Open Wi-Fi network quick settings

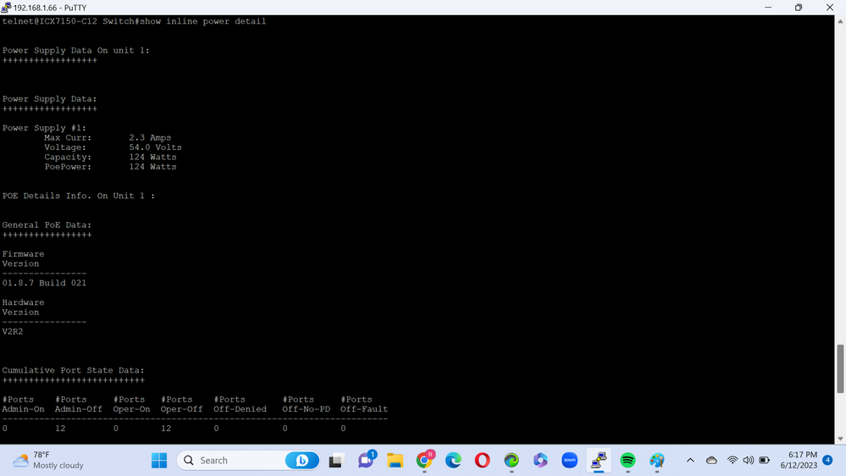click(x=733, y=460)
